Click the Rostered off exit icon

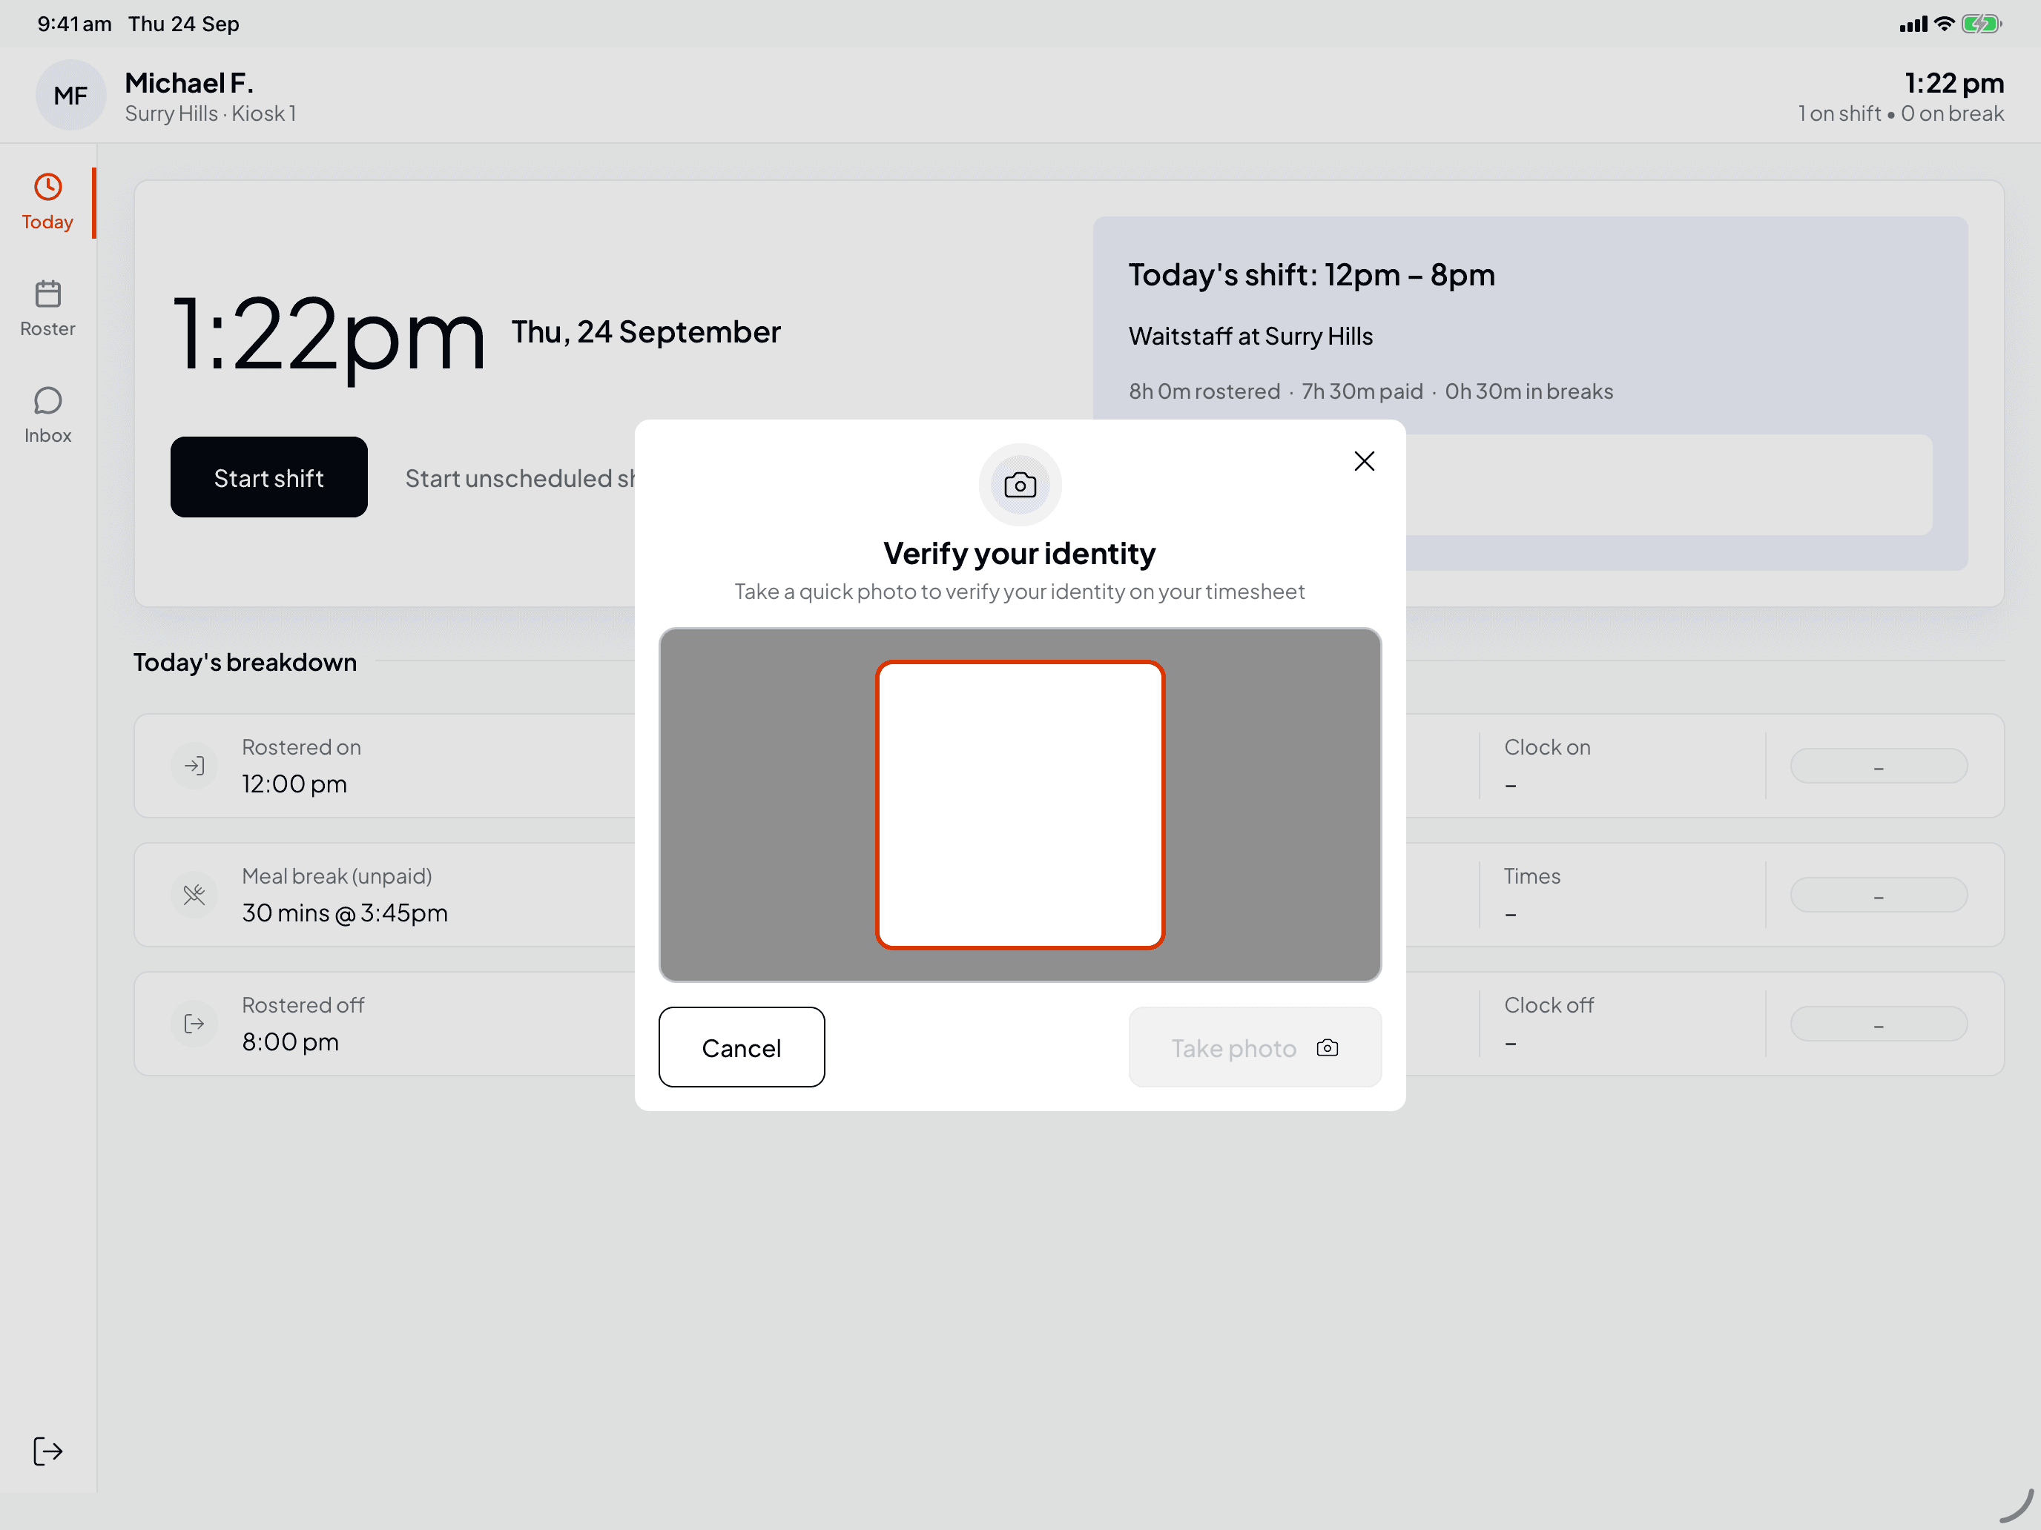tap(194, 1024)
